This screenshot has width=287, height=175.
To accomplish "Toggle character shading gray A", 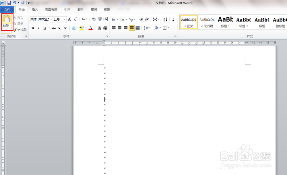I will coord(99,28).
